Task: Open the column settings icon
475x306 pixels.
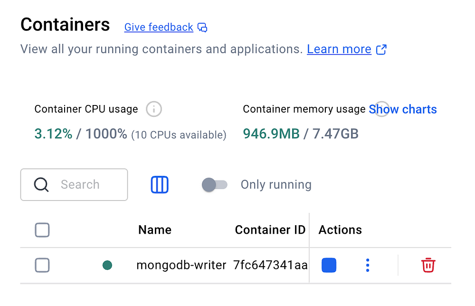Action: point(160,185)
